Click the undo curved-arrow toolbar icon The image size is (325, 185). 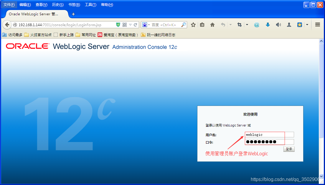[223, 25]
